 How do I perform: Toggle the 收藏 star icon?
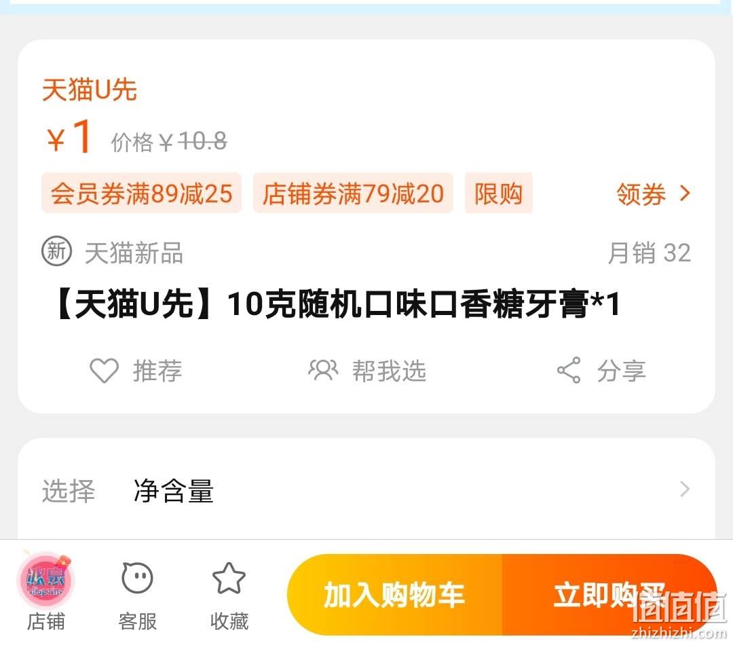229,578
